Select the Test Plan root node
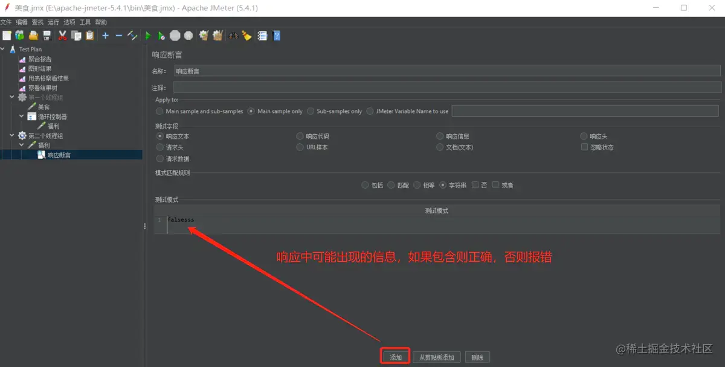Image resolution: width=725 pixels, height=367 pixels. (30, 49)
